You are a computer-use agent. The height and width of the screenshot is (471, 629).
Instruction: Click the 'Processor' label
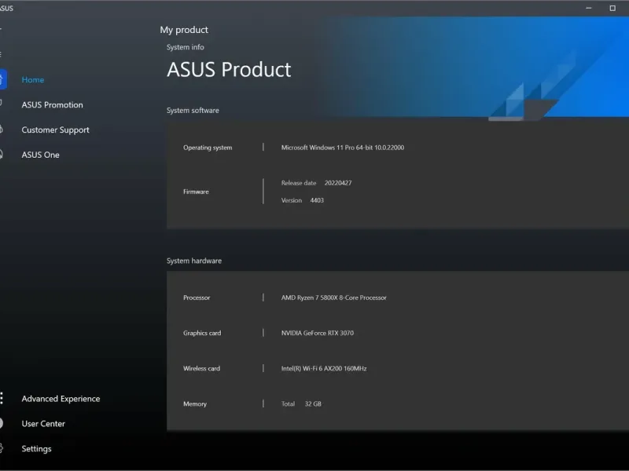197,298
